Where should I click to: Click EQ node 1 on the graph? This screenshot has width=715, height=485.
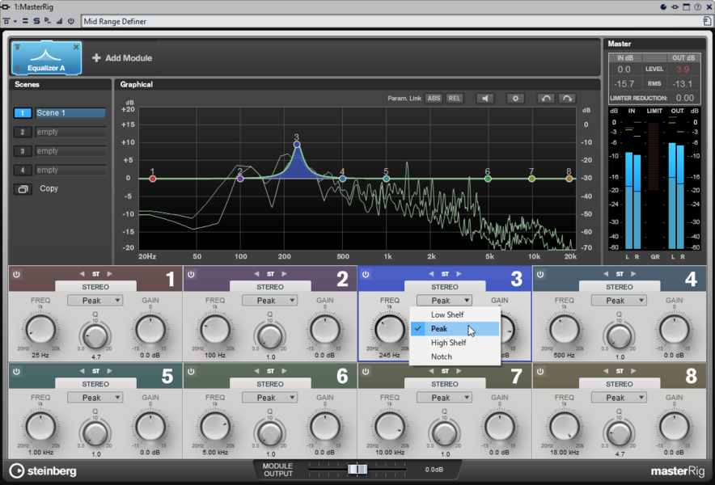(x=153, y=179)
